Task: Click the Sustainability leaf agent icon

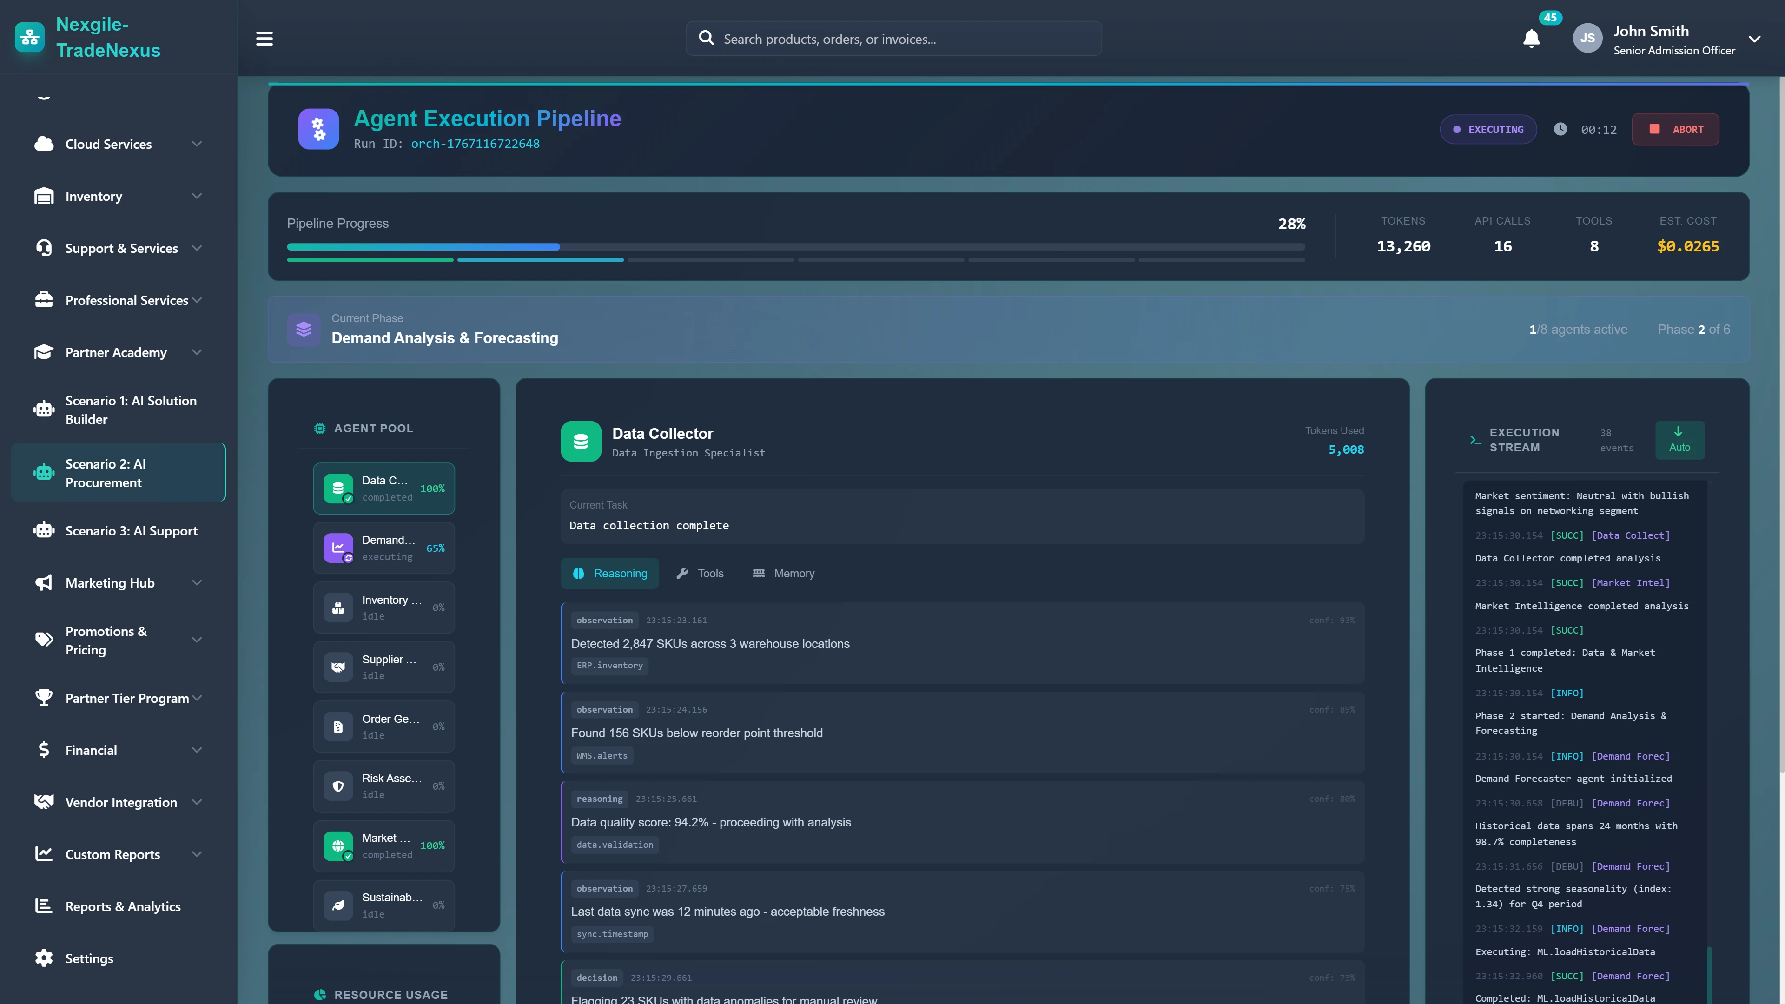Action: (x=339, y=905)
